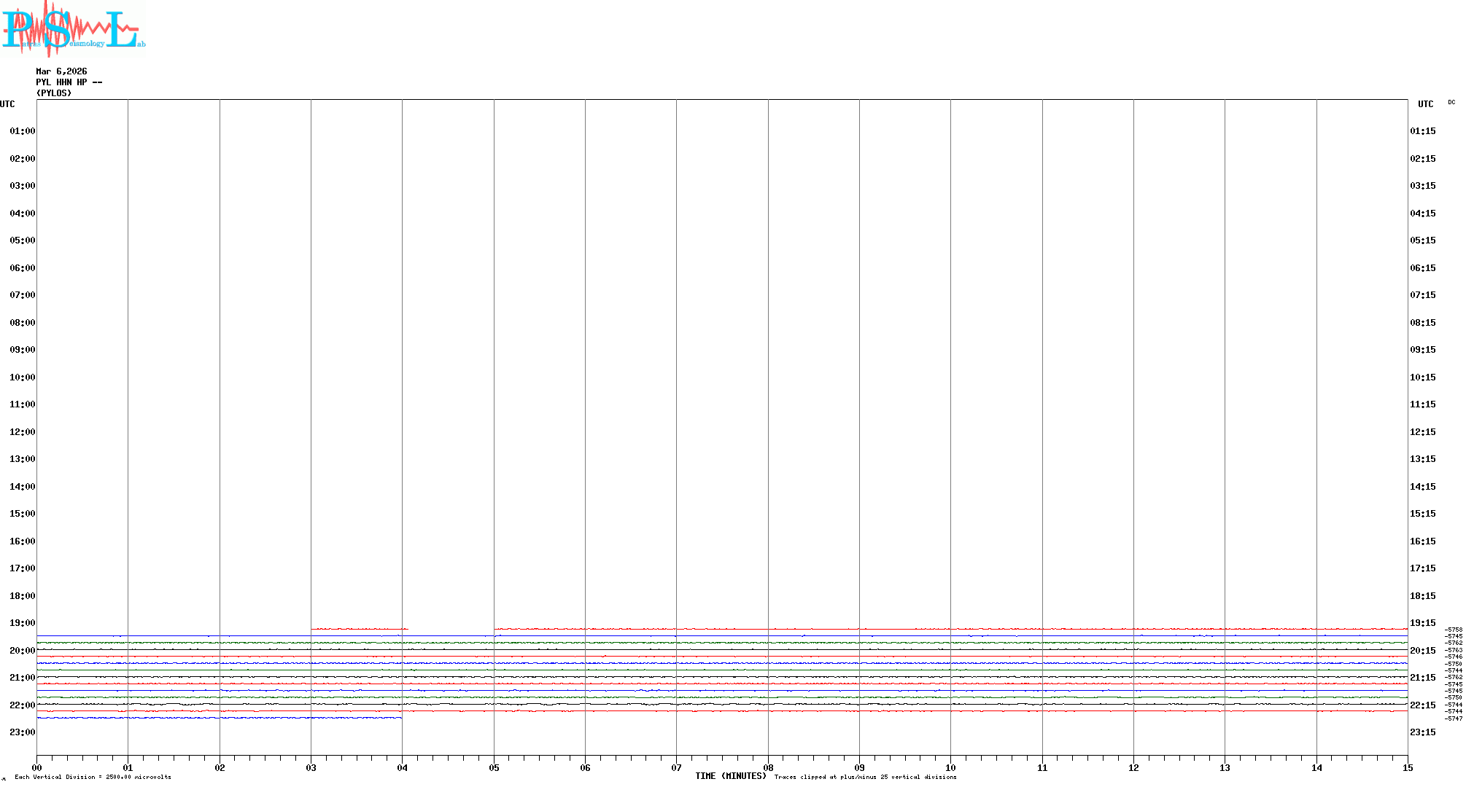This screenshot has height=787, width=1466.
Task: Click the 12:00 hour label on left axis
Action: point(22,432)
